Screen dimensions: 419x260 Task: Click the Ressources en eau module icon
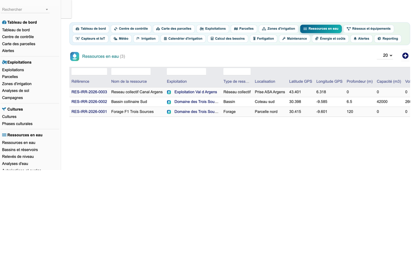75,56
